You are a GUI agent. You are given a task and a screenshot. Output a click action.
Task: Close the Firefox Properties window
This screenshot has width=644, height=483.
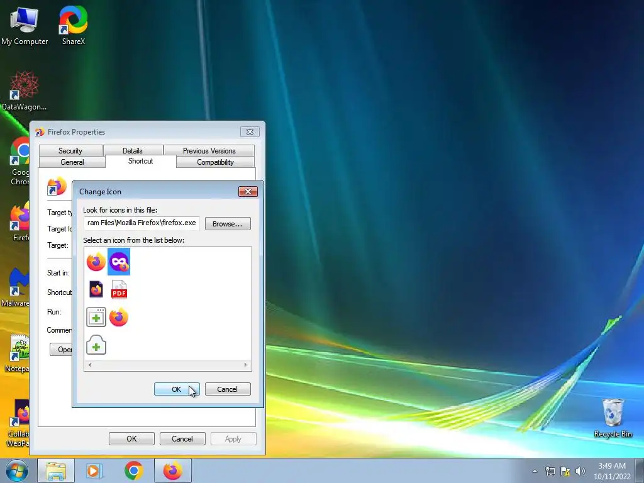click(x=250, y=132)
